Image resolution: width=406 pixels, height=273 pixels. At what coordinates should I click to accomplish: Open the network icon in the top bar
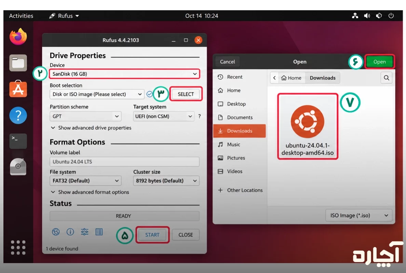(355, 16)
